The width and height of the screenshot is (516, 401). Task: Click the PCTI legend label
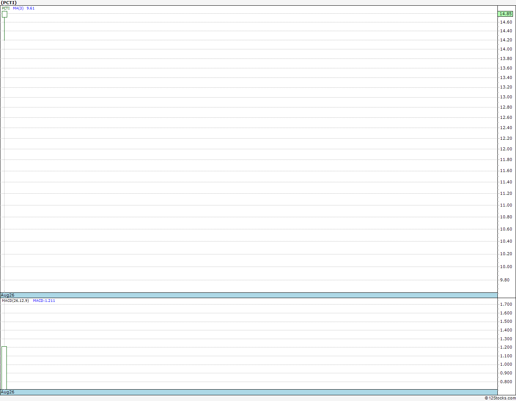pyautogui.click(x=6, y=8)
